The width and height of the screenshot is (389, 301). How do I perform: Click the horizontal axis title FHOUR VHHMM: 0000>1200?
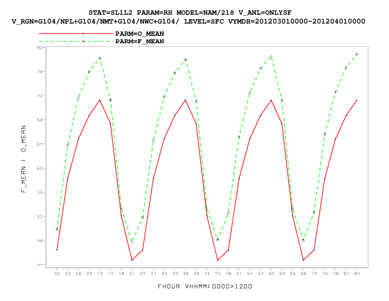(x=205, y=287)
